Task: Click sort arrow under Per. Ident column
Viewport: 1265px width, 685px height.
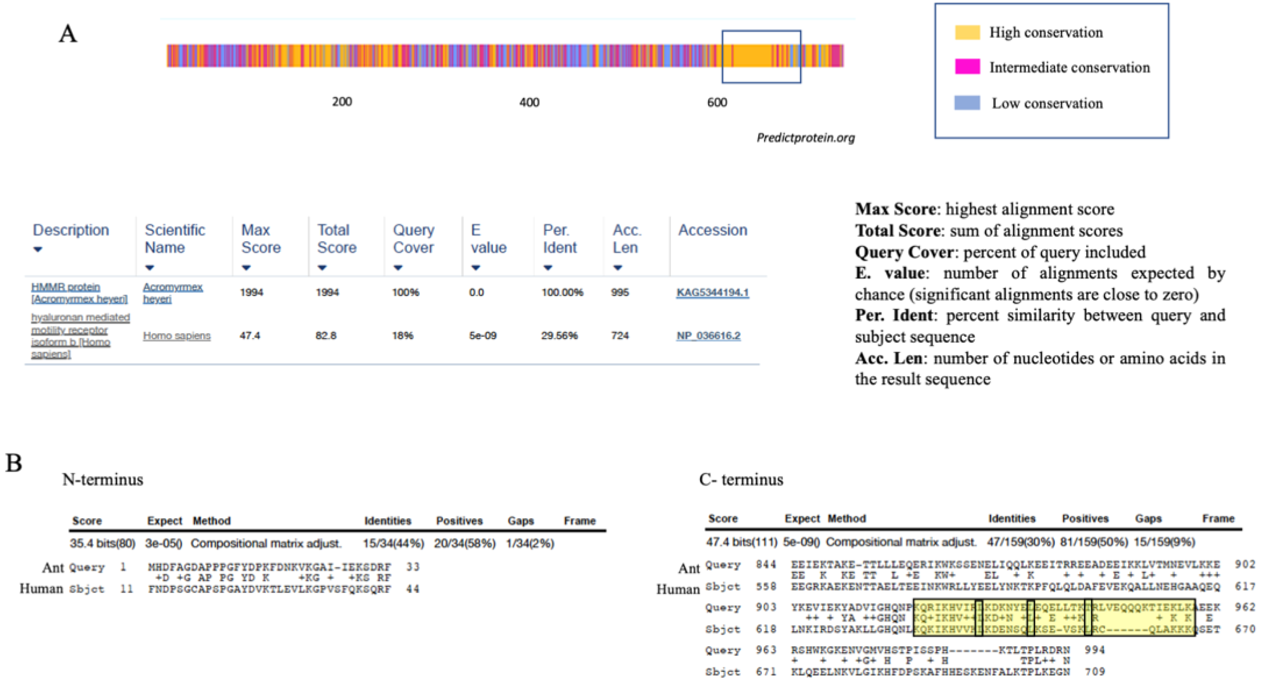Action: [548, 268]
